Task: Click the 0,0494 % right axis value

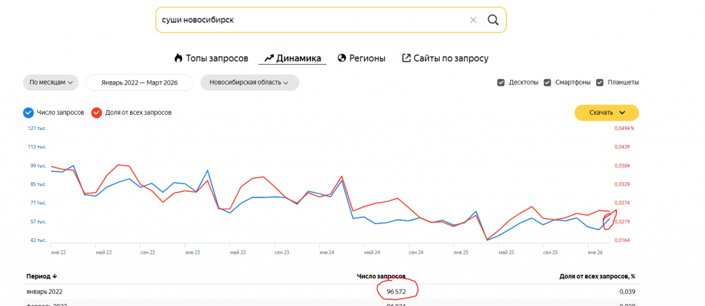Action: tap(624, 128)
